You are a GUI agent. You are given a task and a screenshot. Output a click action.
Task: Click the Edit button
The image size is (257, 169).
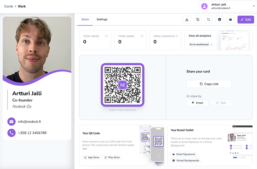pyautogui.click(x=246, y=20)
